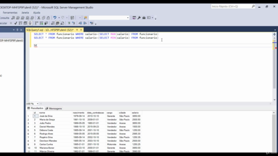
Task: Open the Query Options icon
Action: pyautogui.click(x=25, y=23)
